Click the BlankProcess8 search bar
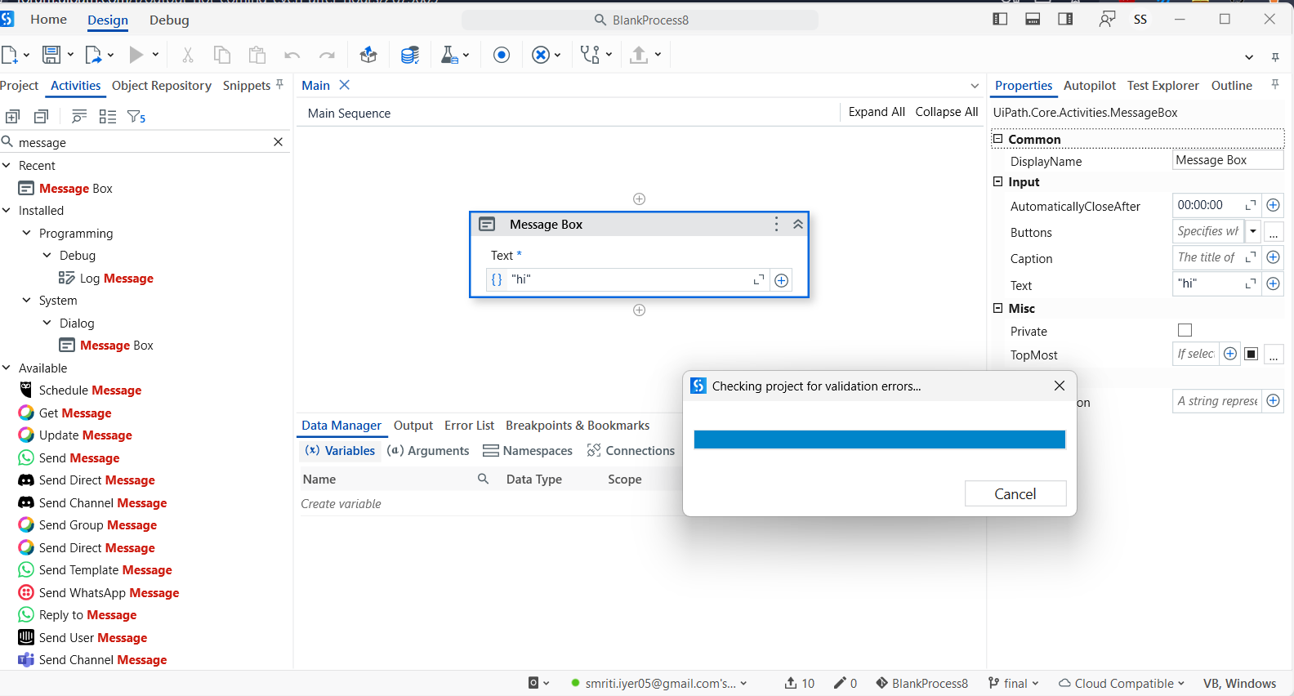1294x696 pixels. 640,20
